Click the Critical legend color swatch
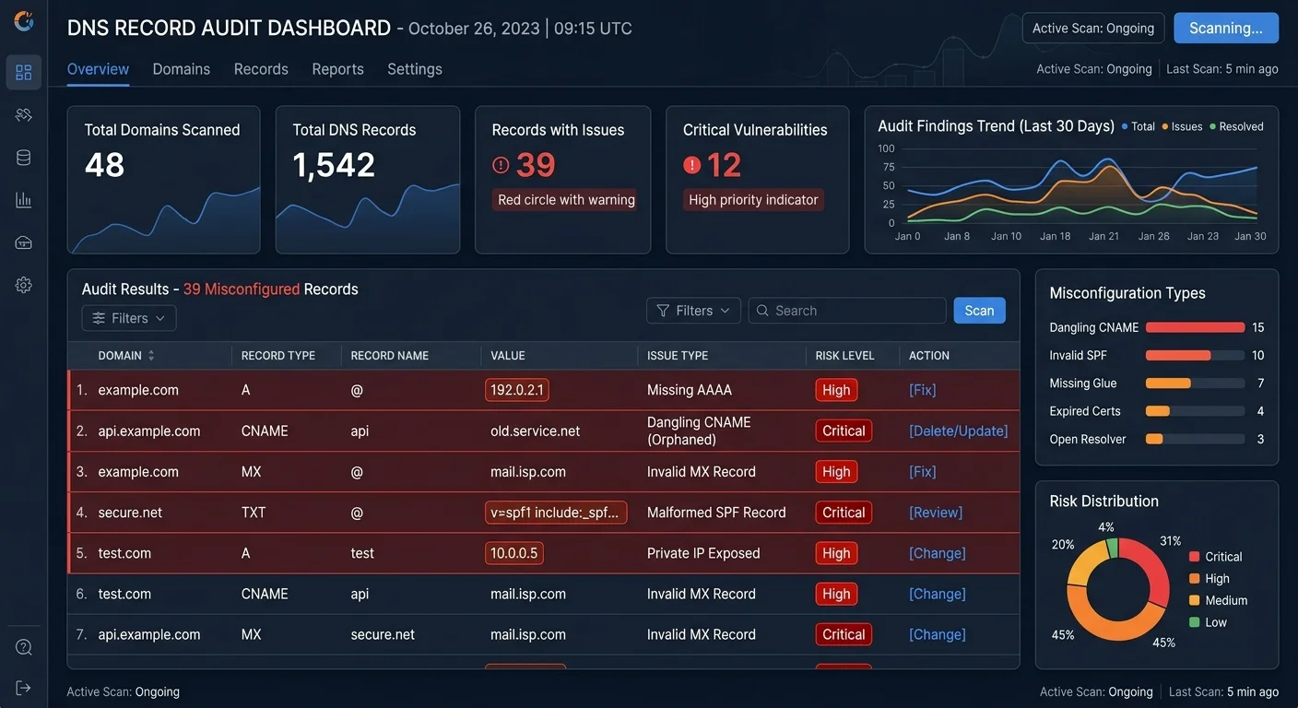Screen dimensions: 1298x708 point(1194,557)
